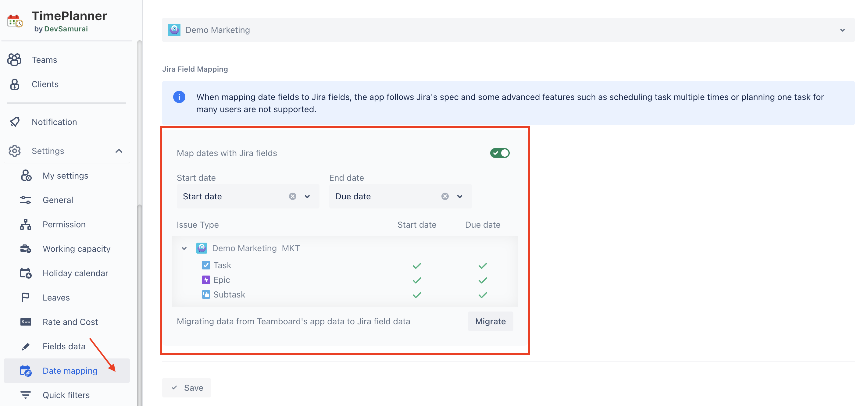867x406 pixels.
Task: Click Task row Start date checkmark
Action: [x=417, y=265]
